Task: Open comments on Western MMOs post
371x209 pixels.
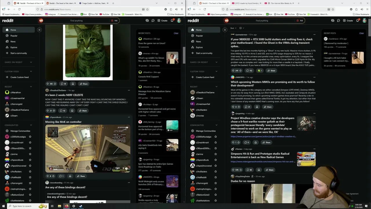Action: 248,107
